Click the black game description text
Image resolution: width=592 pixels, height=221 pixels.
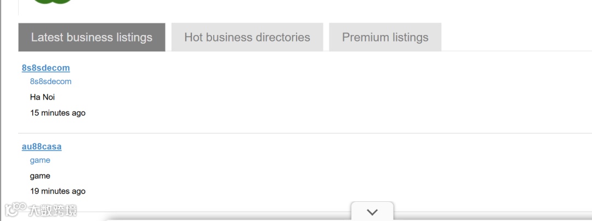click(40, 176)
